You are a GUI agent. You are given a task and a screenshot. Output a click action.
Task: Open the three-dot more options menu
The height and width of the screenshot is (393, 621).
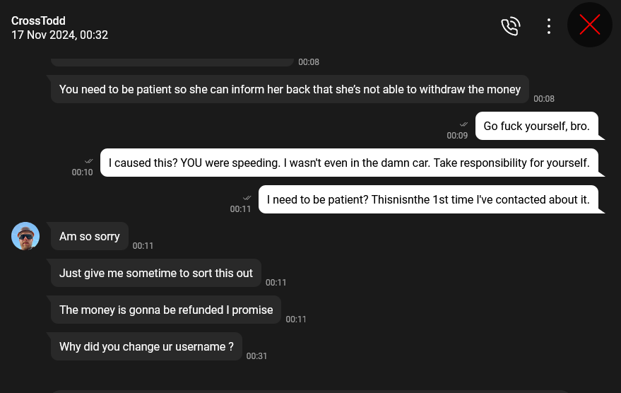point(548,26)
